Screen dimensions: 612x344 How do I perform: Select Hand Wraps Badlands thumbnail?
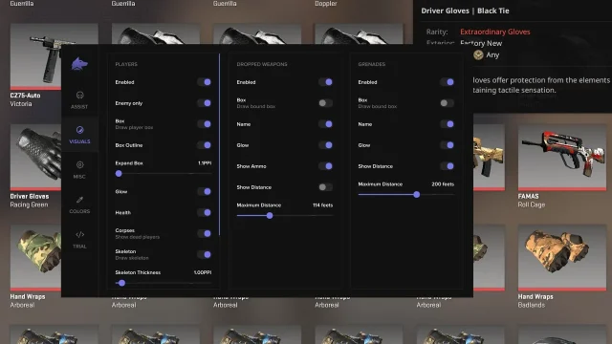point(562,257)
